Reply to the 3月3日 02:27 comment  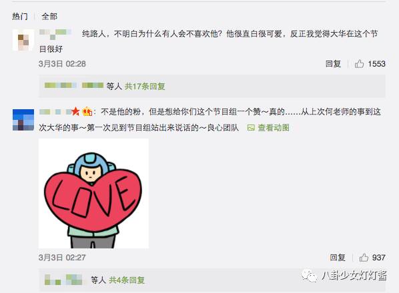pyautogui.click(x=338, y=258)
